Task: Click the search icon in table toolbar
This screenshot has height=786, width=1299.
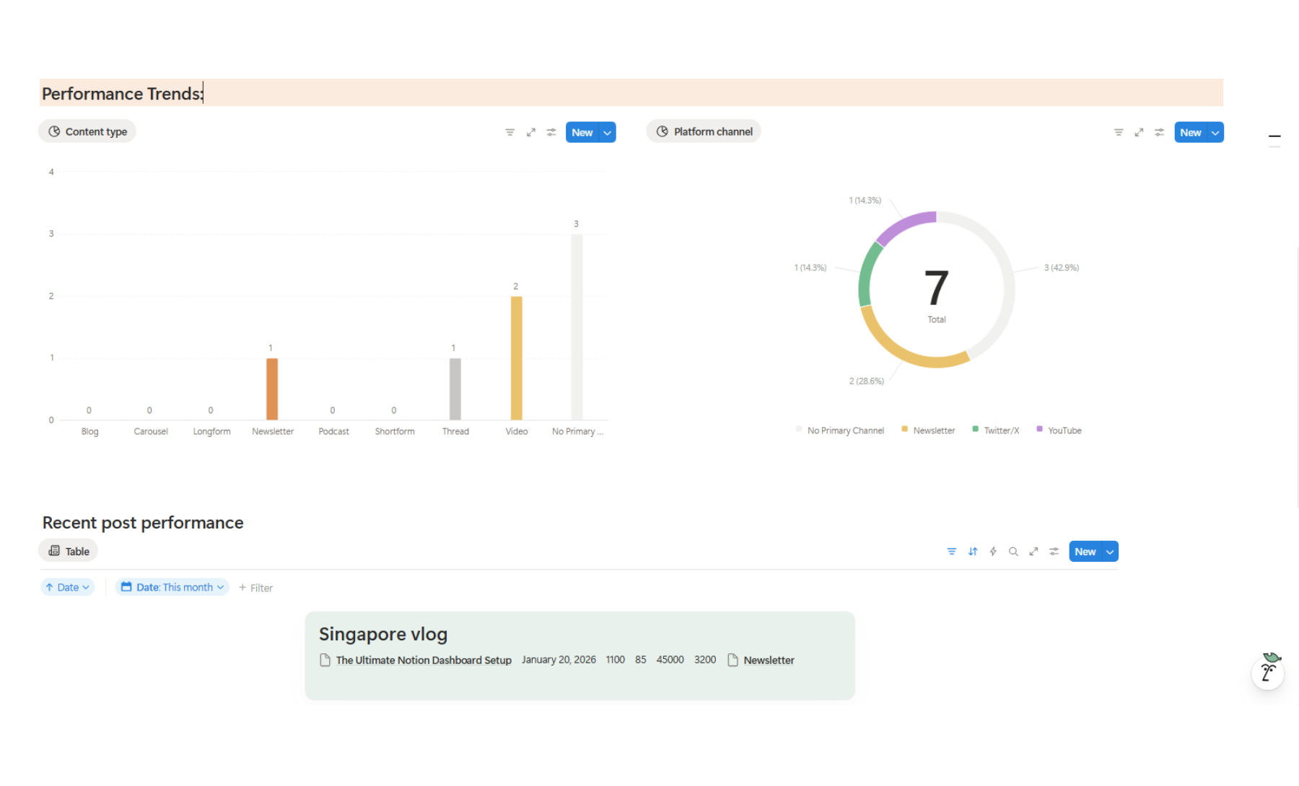Action: (x=1013, y=552)
